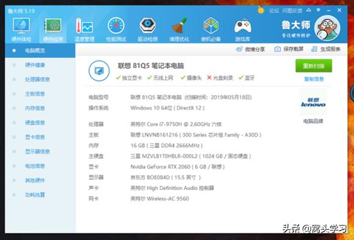The image size is (354, 240).
Task: Open 温度管理 temperature management
Action: point(84,29)
